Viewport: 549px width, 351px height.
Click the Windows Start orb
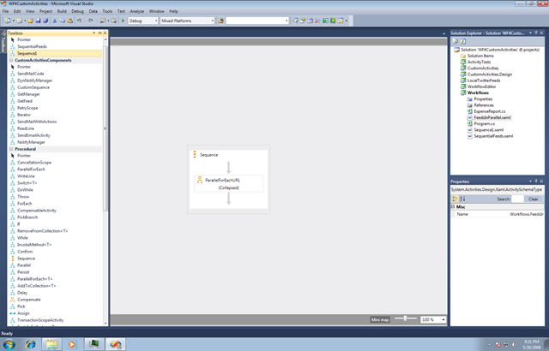point(9,344)
